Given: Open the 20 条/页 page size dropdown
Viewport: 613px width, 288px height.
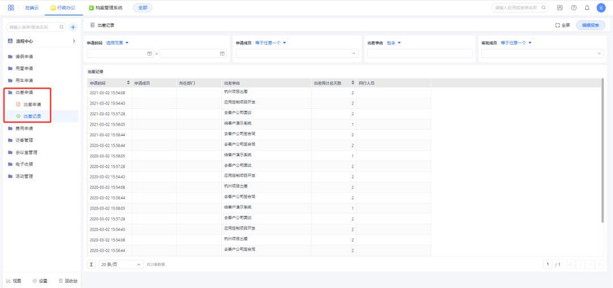Looking at the screenshot, I should (121, 265).
